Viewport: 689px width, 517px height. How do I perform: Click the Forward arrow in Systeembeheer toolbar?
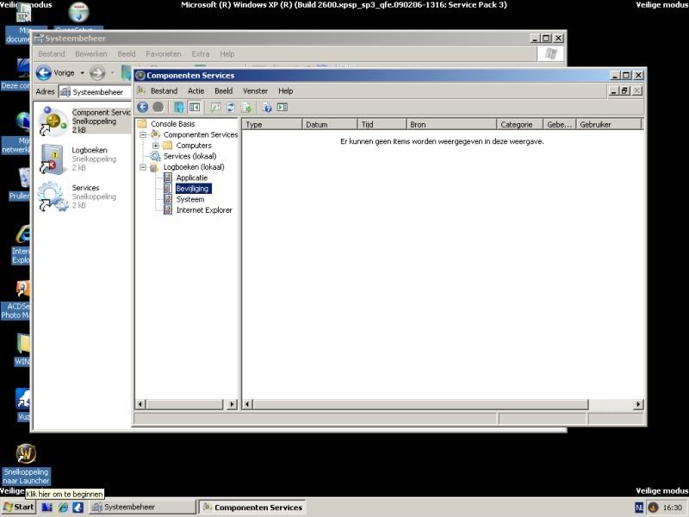[x=97, y=72]
